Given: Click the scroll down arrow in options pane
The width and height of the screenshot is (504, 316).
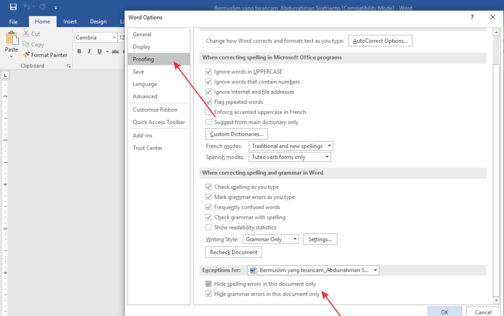Looking at the screenshot, I should coord(496,300).
